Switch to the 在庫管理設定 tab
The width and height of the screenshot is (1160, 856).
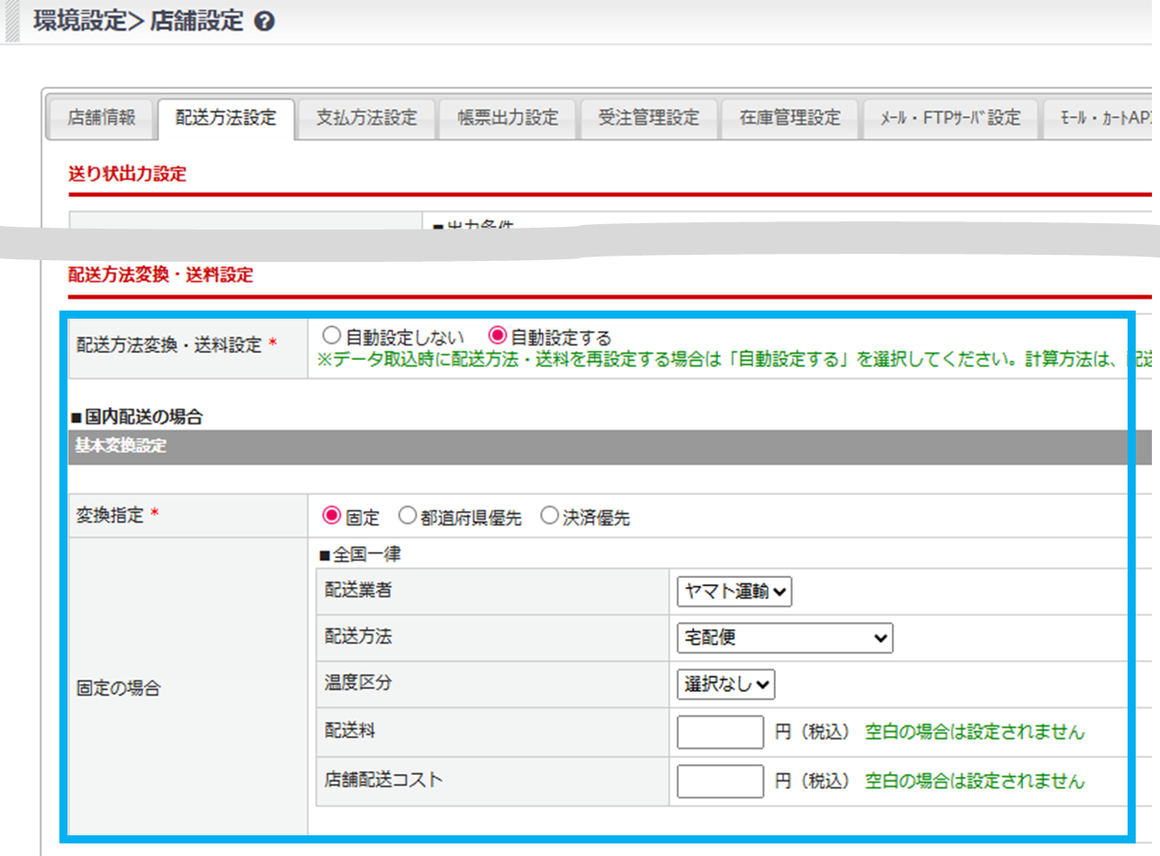789,118
